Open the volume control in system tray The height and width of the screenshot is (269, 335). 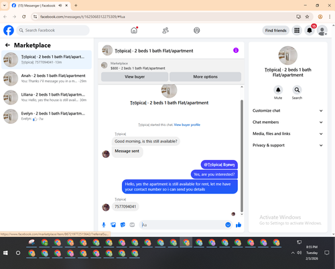[299, 253]
